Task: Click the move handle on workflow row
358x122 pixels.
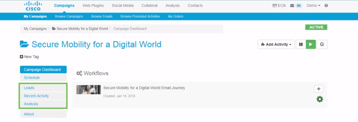Action: coord(319,89)
